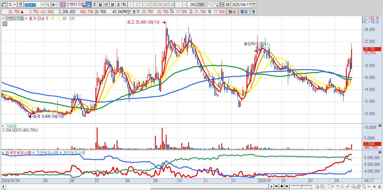Click the grid table icon under chart title
The width and height of the screenshot is (383, 190).
[4, 24]
